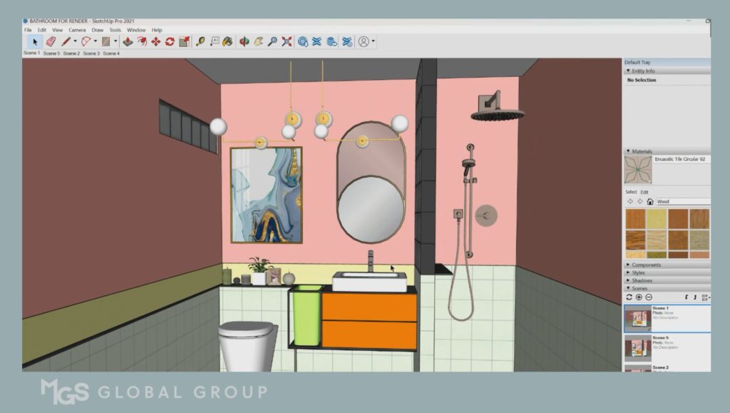Open the Camera menu
730x413 pixels.
(77, 30)
